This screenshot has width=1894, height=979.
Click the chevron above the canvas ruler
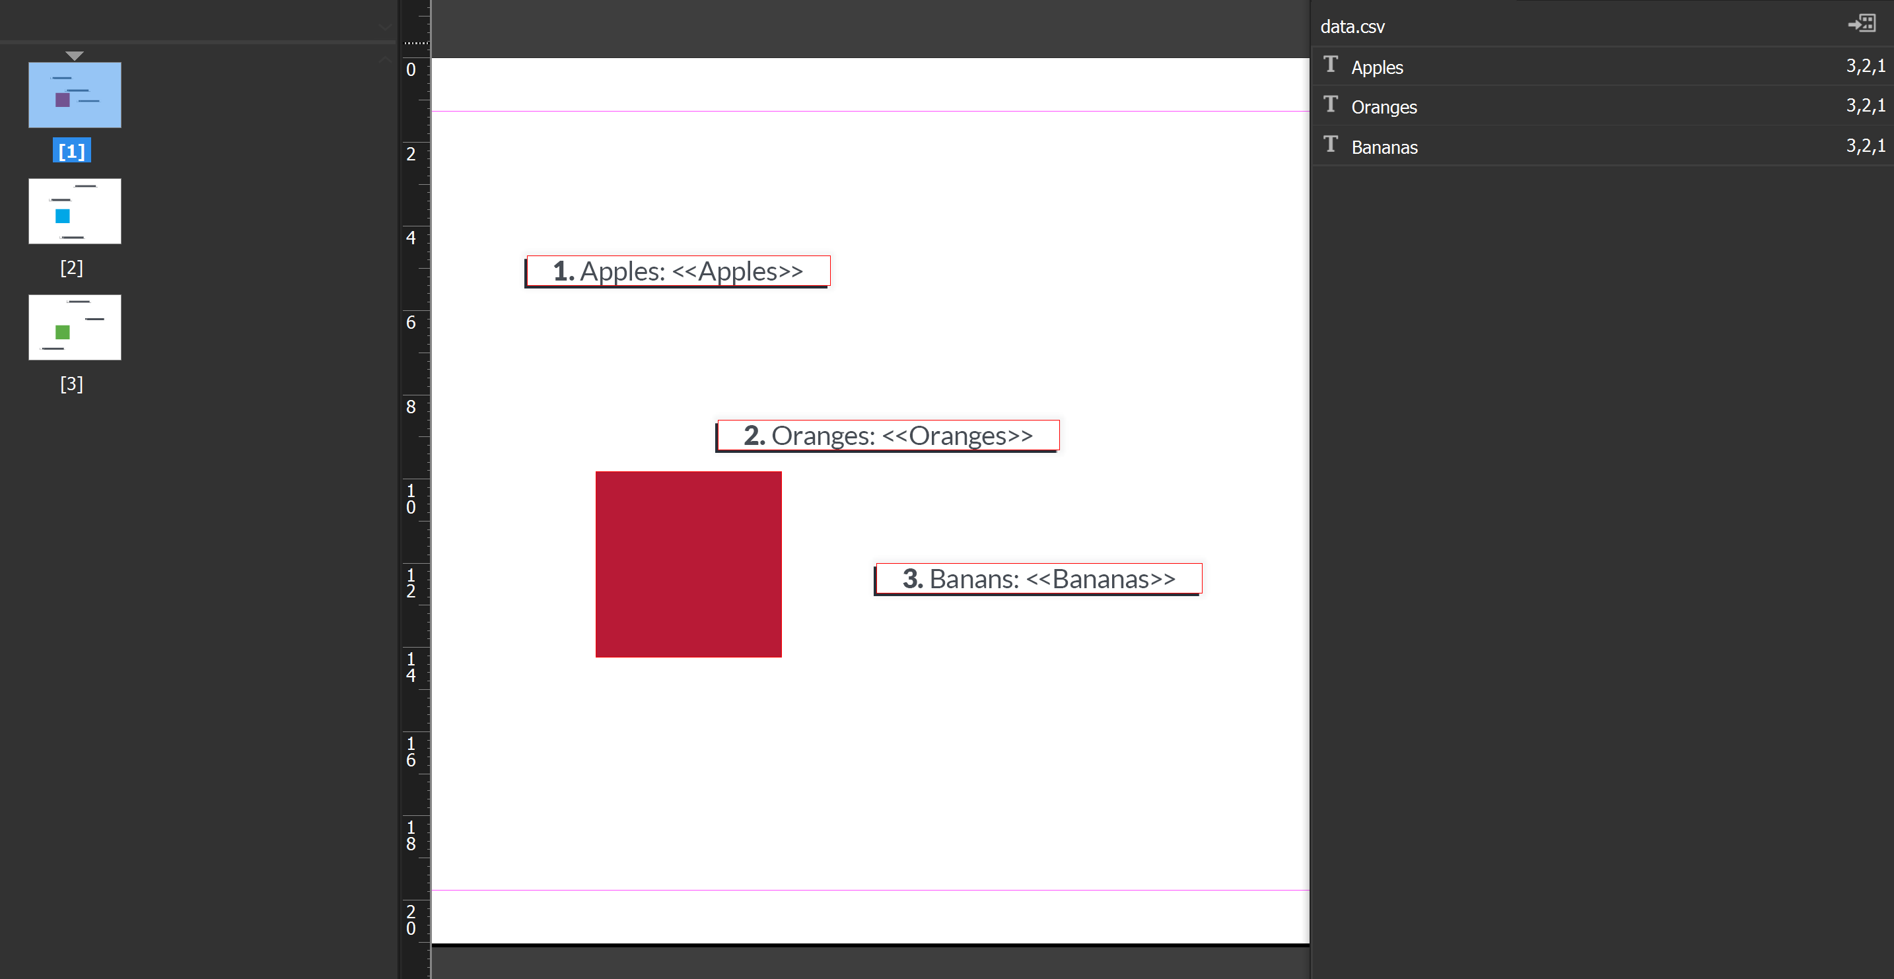coord(385,59)
